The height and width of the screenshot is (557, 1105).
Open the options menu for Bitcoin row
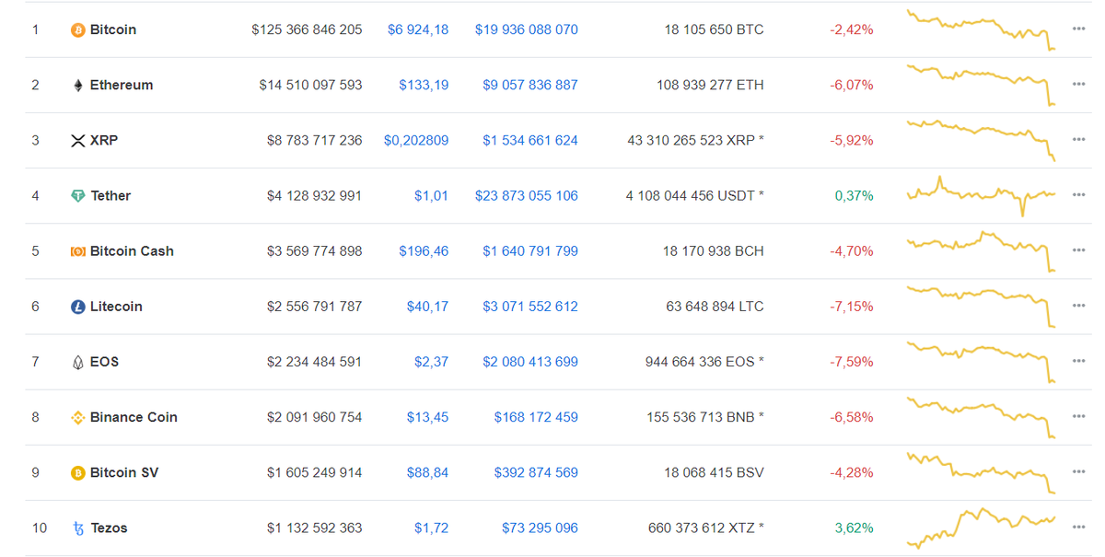click(1077, 29)
